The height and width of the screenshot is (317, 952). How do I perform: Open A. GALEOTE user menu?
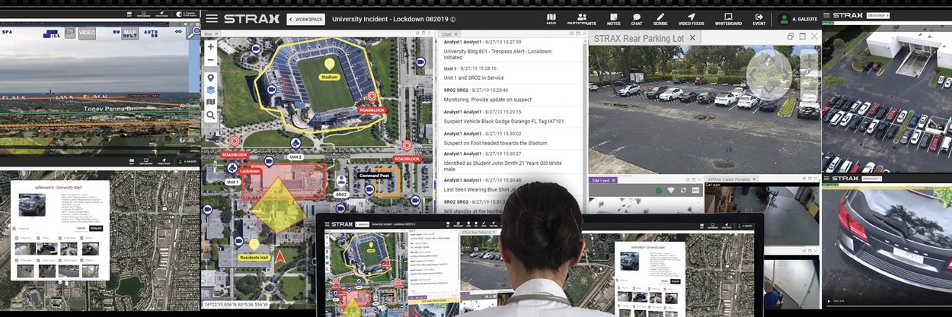coord(798,19)
